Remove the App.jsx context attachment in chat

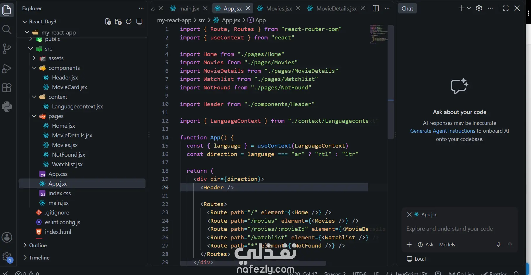tap(409, 215)
